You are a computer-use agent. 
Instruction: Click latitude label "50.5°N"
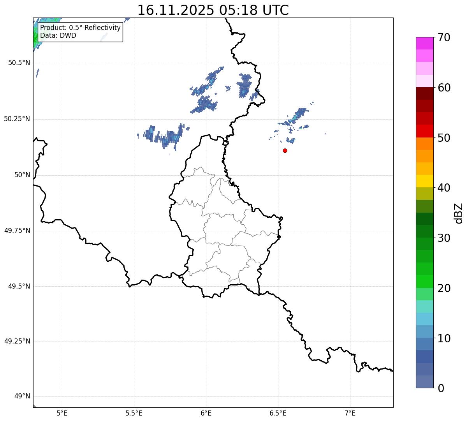(x=19, y=63)
